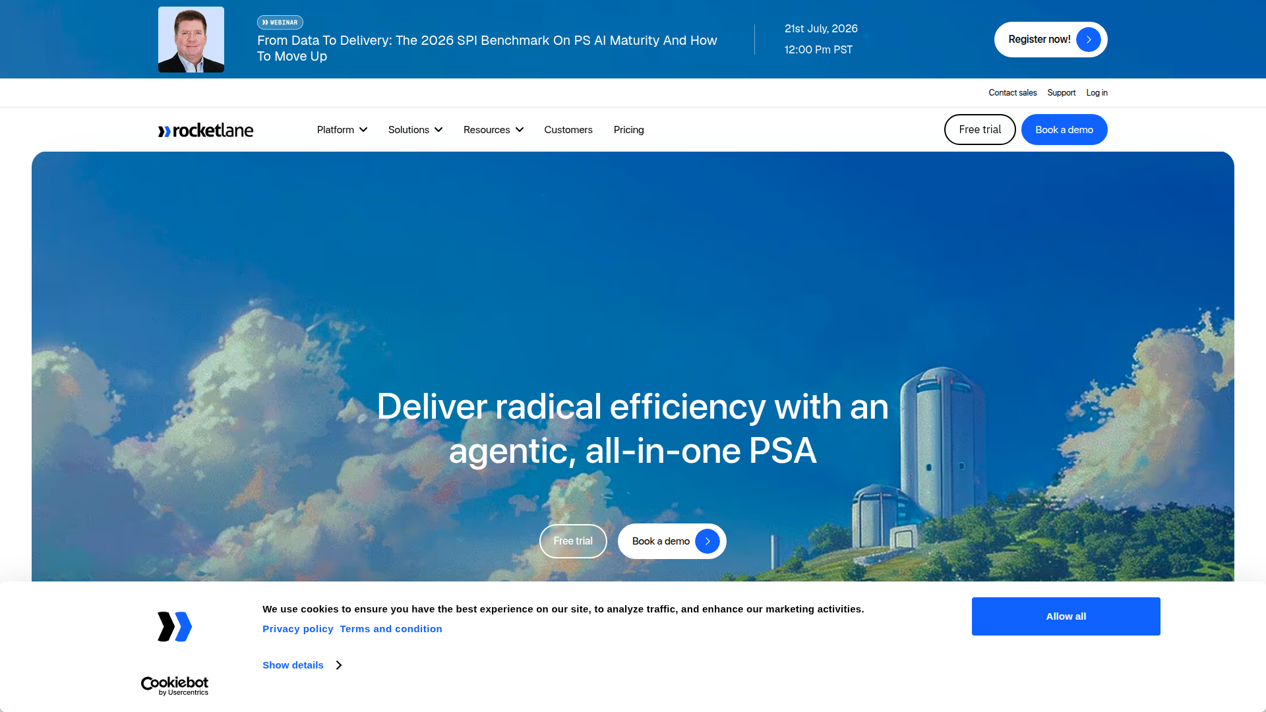Expand the Resources dropdown menu
1266x712 pixels.
pyautogui.click(x=493, y=130)
